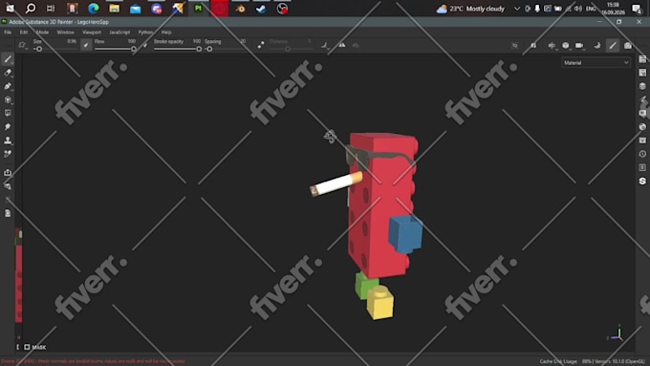650x366 pixels.
Task: Open the weather widget Mostly cloudy
Action: coord(471,9)
